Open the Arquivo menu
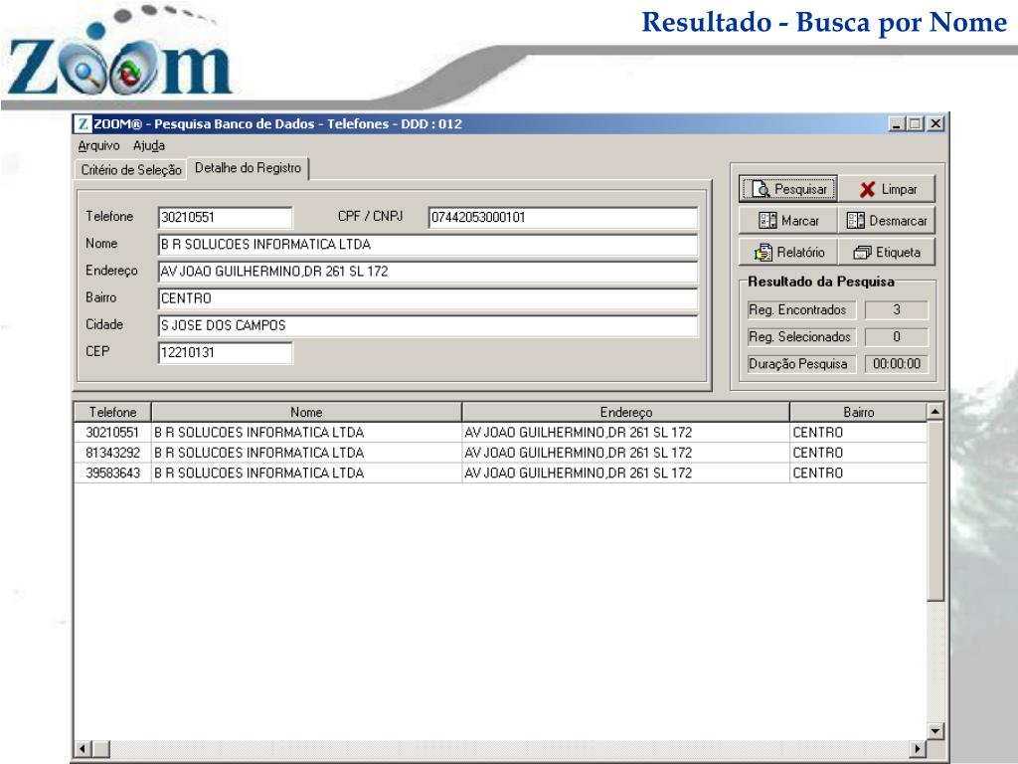This screenshot has width=1018, height=764. [98, 145]
